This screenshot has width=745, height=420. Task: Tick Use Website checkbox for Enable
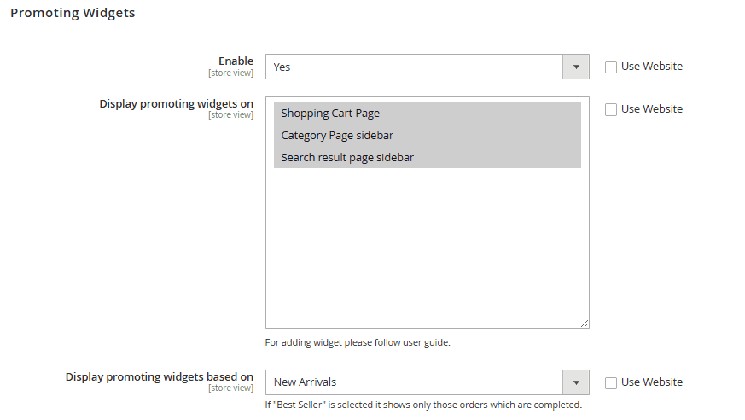tap(610, 67)
